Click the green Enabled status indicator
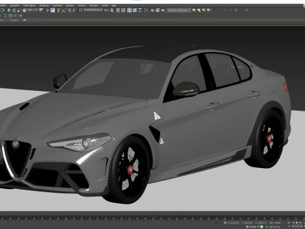This screenshot has height=229, width=305. (x=258, y=226)
